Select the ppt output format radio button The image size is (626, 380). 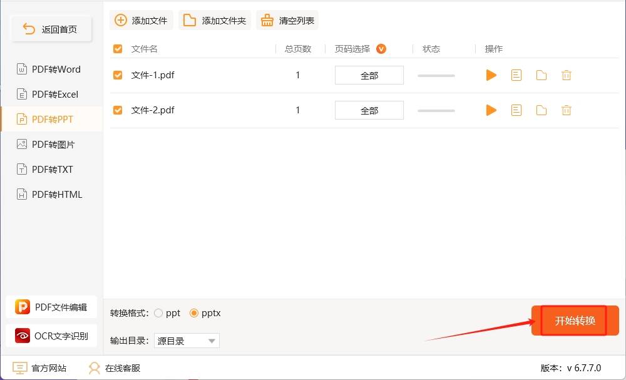(x=158, y=313)
